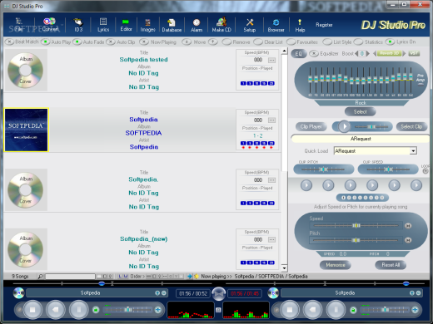Click the SOFTPEDIA album cover thumbnail
This screenshot has height=324, width=433.
tap(27, 130)
